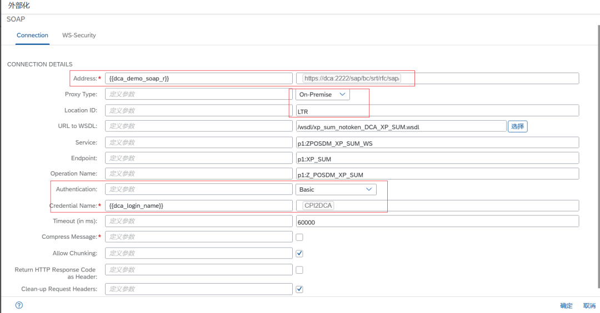Click the Operation Name value p1:Z_POSDM_XP_SUM
The image size is (600, 313).
tap(437, 174)
